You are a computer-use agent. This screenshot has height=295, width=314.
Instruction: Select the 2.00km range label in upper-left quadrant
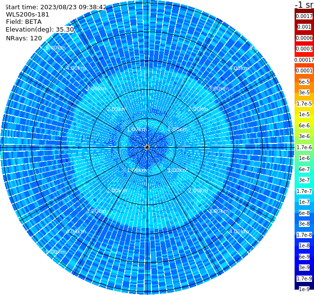pyautogui.click(x=117, y=109)
